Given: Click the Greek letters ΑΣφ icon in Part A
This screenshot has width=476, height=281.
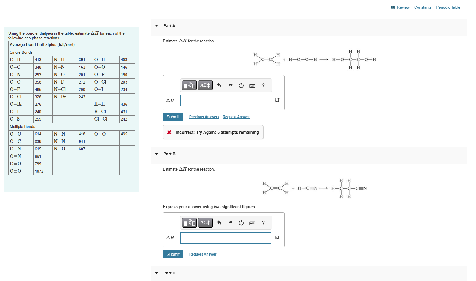Looking at the screenshot, I should coord(205,85).
